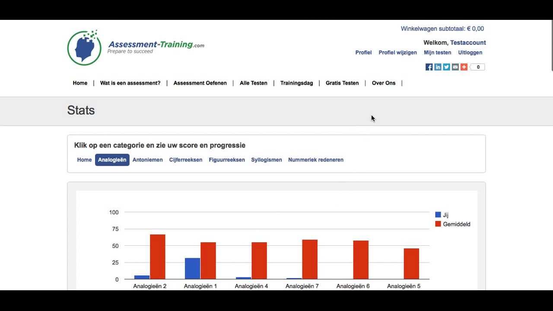Click the Testaccount username link
Viewport: 553px width, 311px height.
tap(468, 43)
